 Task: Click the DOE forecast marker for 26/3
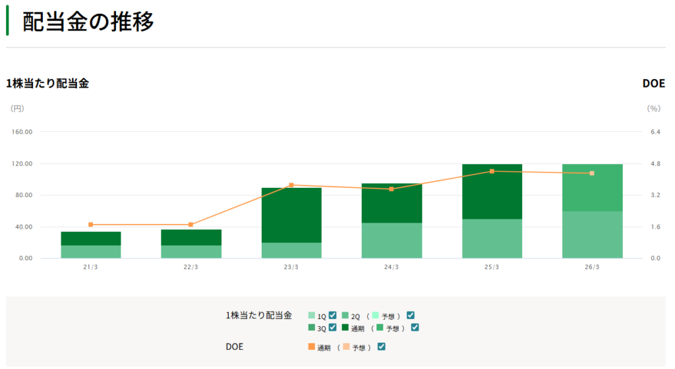pos(592,173)
